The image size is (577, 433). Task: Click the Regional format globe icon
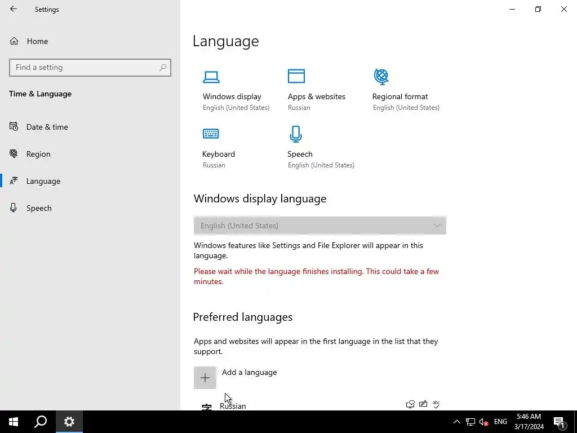coord(381,77)
